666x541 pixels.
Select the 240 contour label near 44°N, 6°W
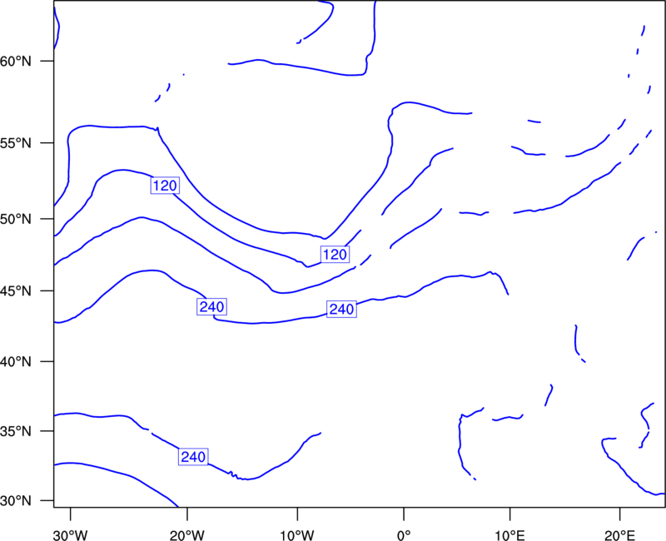(341, 309)
